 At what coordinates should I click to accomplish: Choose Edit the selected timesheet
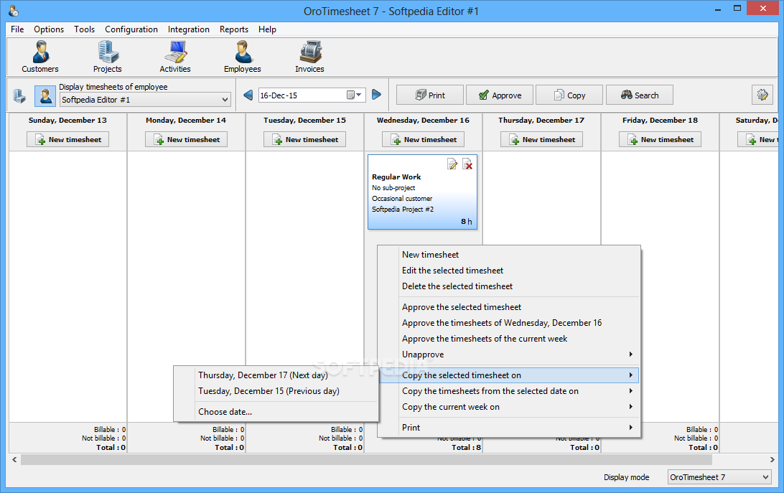tap(509, 271)
